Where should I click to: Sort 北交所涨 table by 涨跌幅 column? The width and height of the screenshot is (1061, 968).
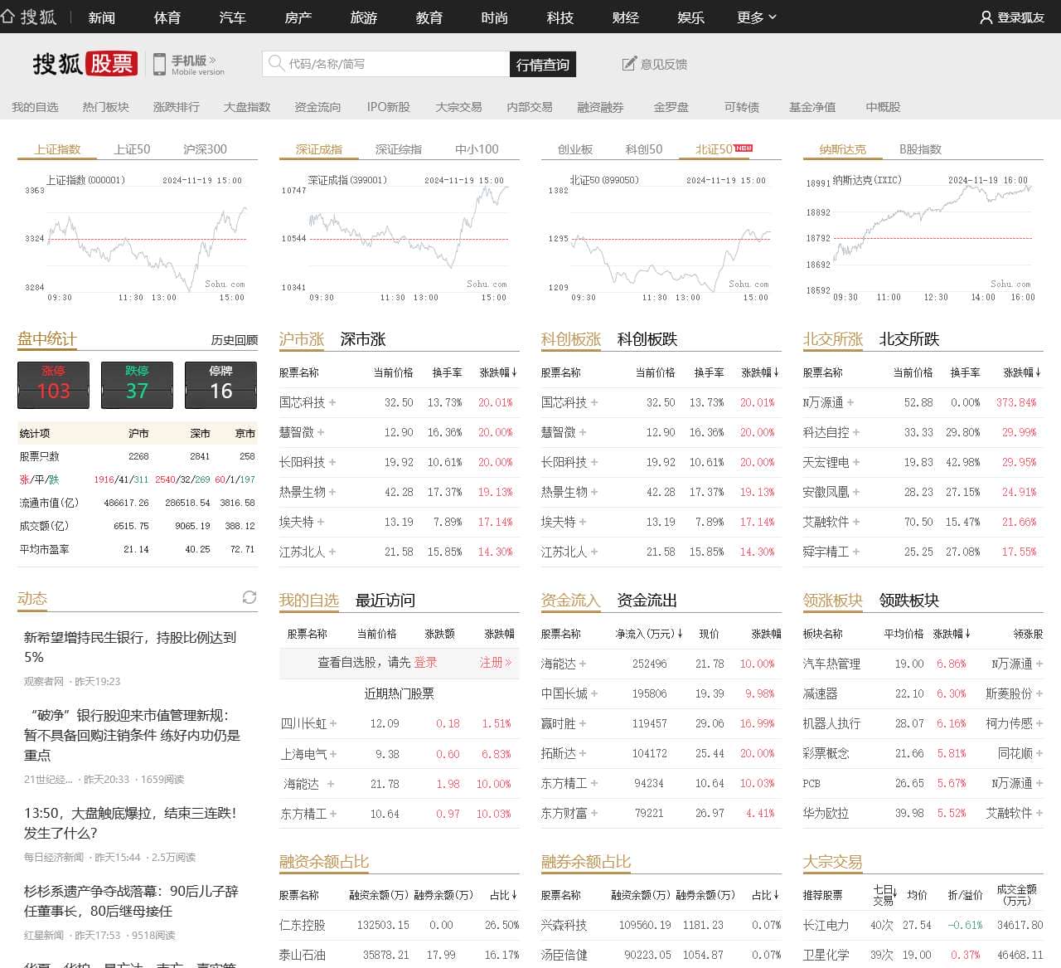click(1023, 372)
